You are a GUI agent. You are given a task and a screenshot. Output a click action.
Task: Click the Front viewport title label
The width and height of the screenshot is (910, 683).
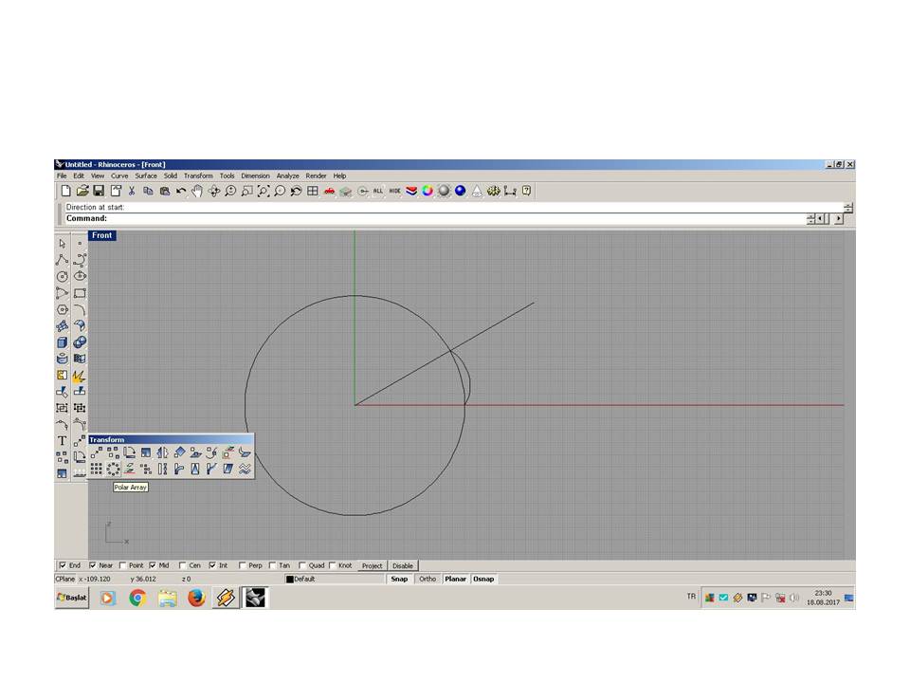click(102, 236)
